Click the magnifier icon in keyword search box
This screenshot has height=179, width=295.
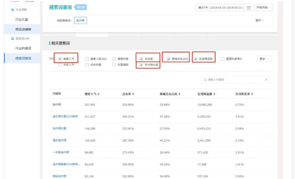tap(205, 80)
